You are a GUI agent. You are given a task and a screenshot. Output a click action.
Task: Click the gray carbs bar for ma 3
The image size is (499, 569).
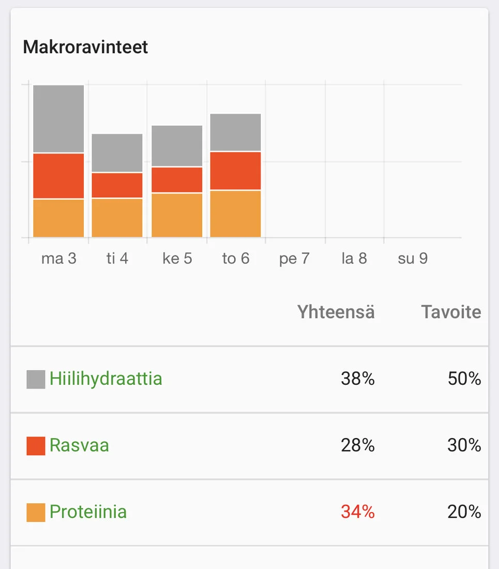(x=58, y=119)
